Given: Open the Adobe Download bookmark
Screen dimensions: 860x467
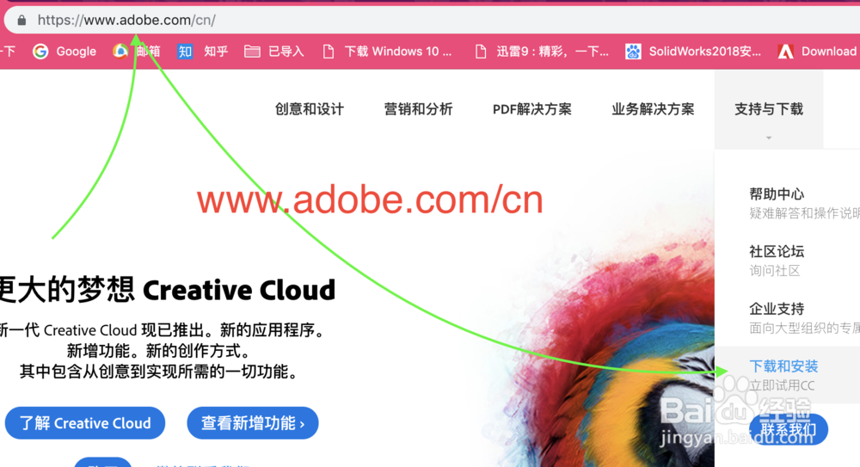Looking at the screenshot, I should click(817, 52).
